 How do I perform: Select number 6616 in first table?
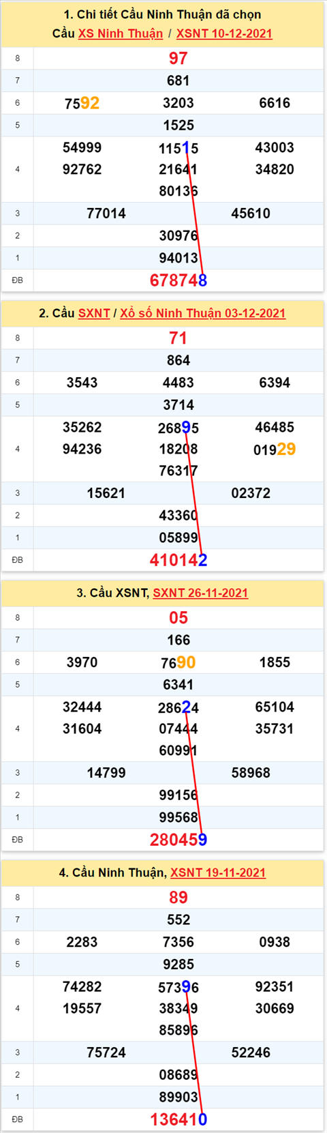[x=275, y=103]
